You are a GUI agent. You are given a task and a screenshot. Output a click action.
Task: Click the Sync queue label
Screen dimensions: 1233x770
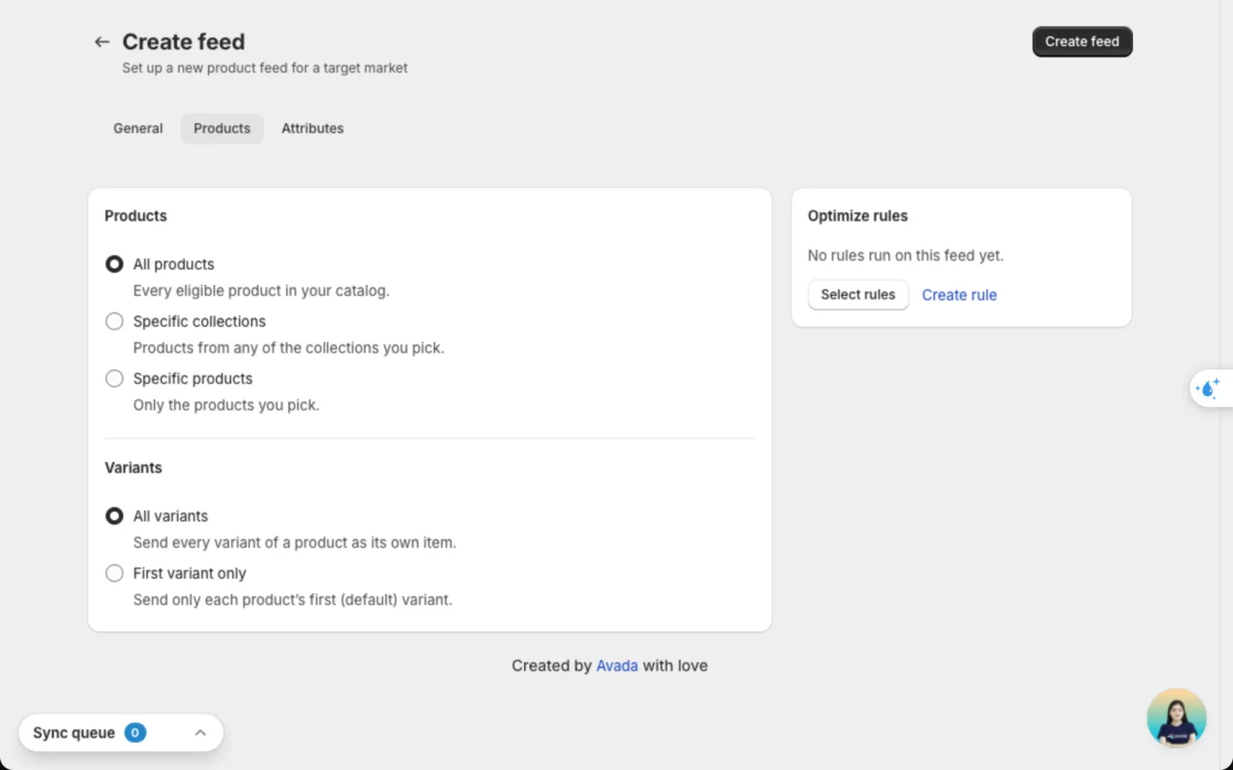click(x=74, y=733)
